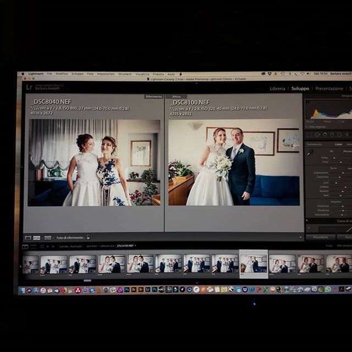Viewport: 352px width, 352px height.
Task: Expand the toolbar content dropdown arrow
Action: 300,237
